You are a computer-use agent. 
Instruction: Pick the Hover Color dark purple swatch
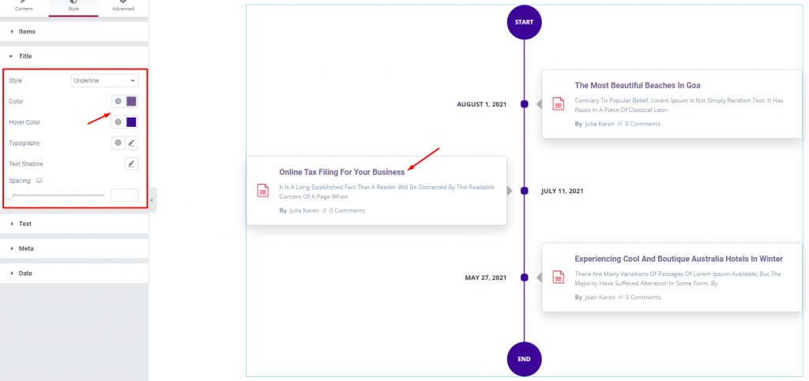pos(132,122)
